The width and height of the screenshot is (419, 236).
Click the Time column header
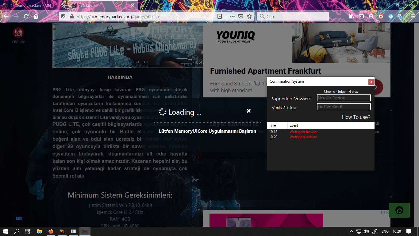(277, 125)
